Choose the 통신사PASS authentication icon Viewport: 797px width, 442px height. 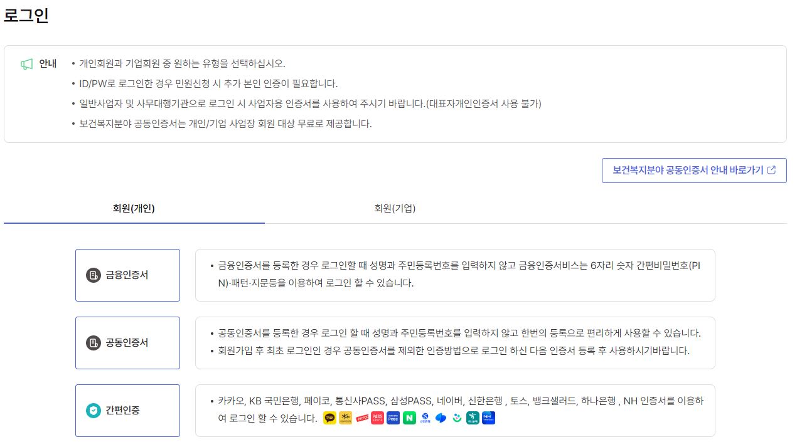[377, 418]
